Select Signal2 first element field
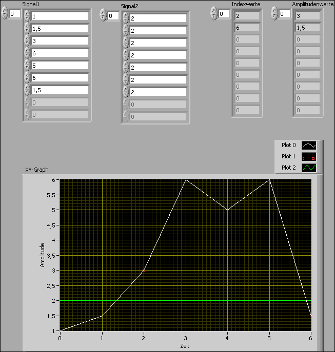 pos(158,18)
